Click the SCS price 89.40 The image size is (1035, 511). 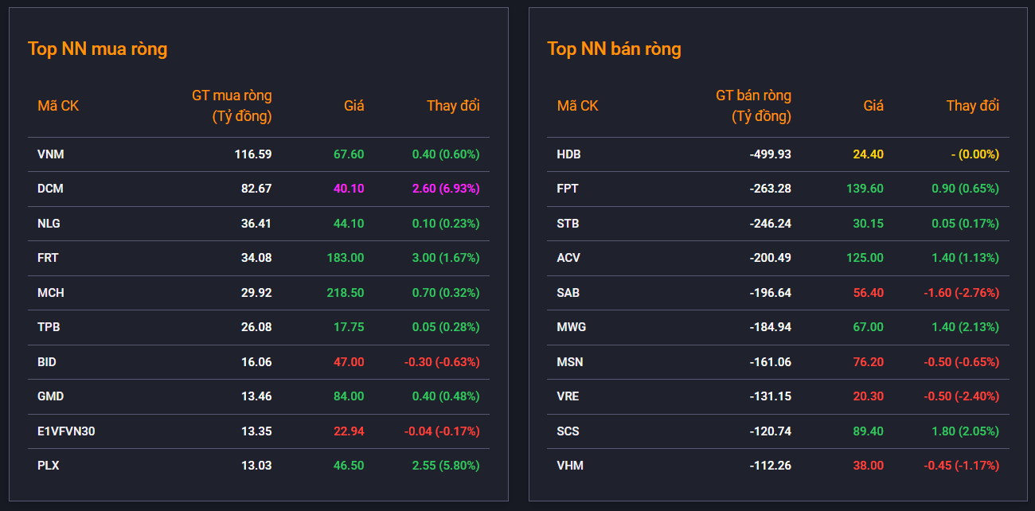pyautogui.click(x=869, y=431)
